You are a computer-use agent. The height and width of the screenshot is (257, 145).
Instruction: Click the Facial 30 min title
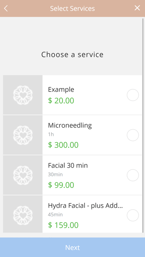tap(68, 165)
